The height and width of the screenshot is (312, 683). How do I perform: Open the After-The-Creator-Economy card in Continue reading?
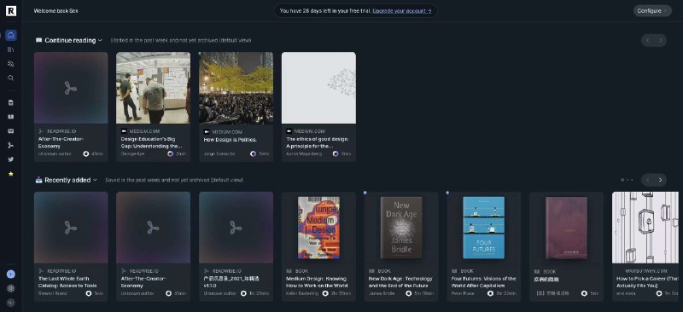coord(71,107)
